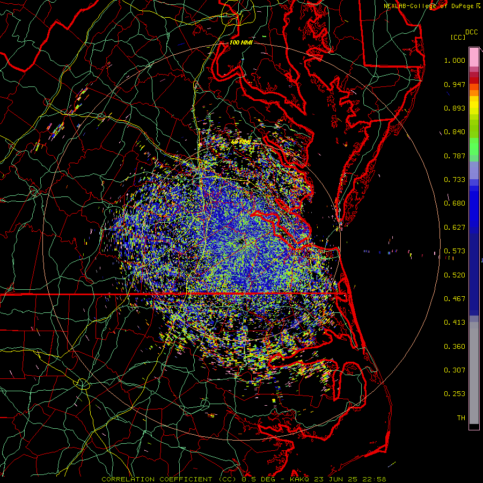Click the 0.893 legend value
Viewport: 483px width, 483px height.
[455, 108]
